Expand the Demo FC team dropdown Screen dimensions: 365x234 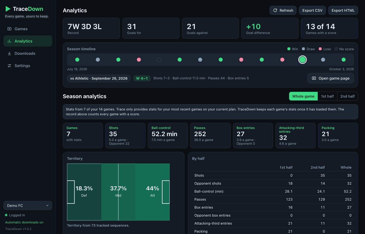point(28,206)
